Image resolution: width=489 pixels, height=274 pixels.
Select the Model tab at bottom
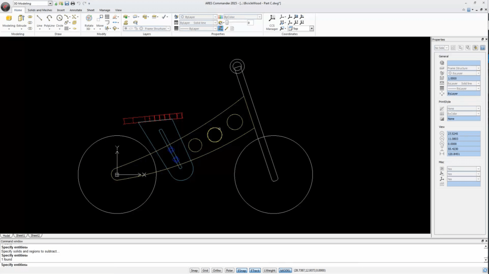click(6, 236)
